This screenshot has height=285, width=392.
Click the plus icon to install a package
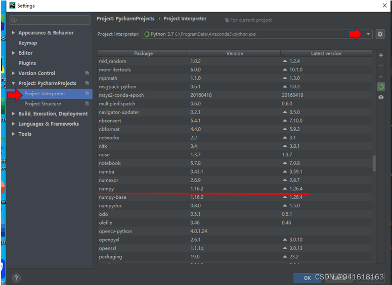(381, 55)
